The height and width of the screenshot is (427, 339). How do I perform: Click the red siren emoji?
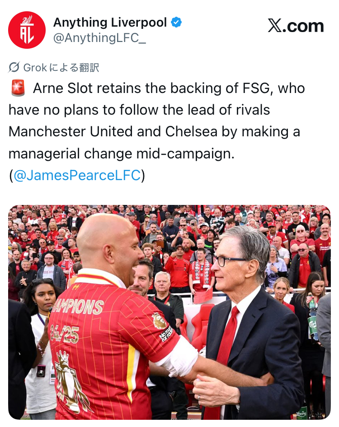tap(18, 88)
